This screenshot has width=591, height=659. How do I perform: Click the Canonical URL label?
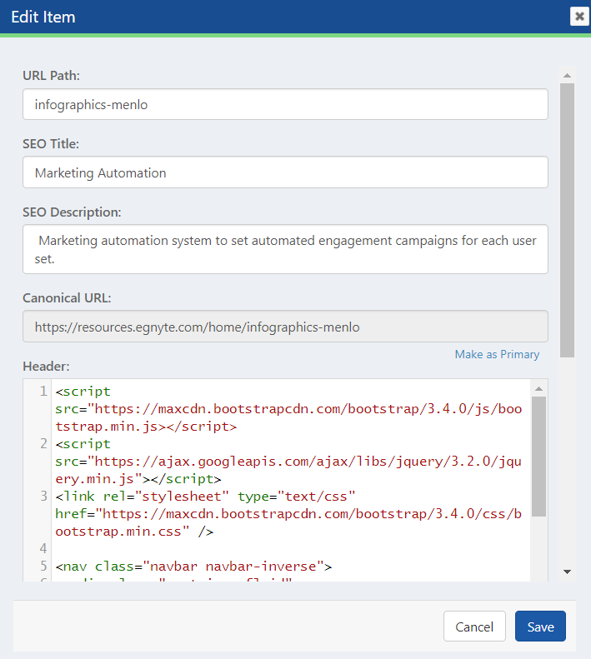tap(67, 298)
